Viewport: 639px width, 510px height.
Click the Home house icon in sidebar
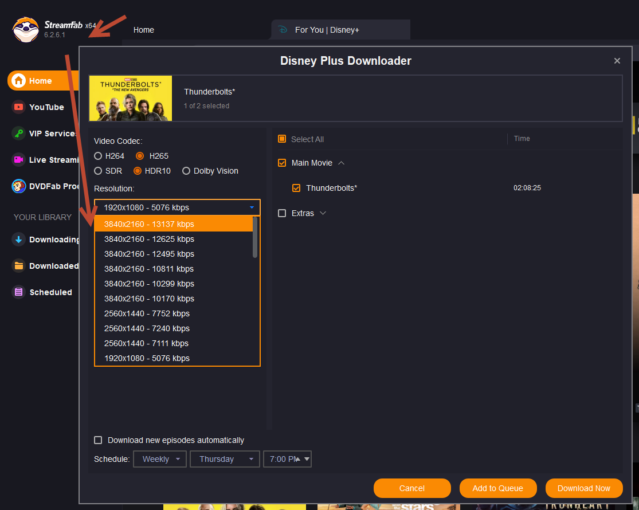tap(19, 81)
